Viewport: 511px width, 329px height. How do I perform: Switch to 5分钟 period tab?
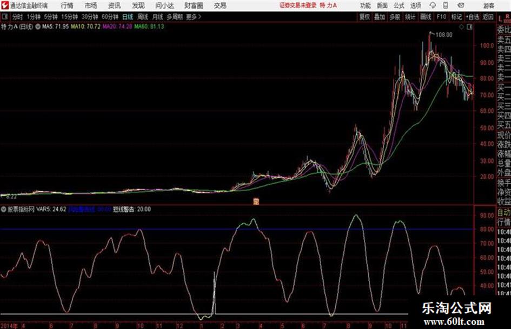(51, 17)
